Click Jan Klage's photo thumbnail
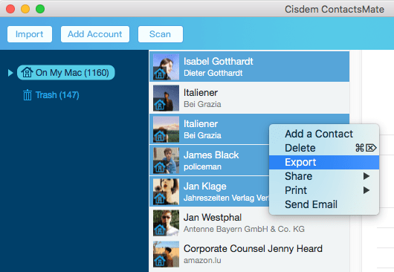The image size is (394, 272). (166, 192)
